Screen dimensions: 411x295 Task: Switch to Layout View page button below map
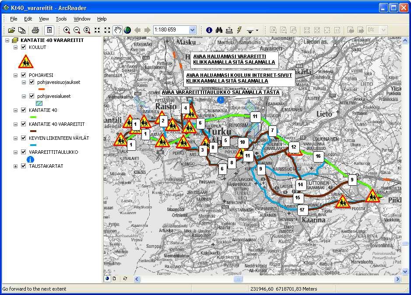point(114,278)
